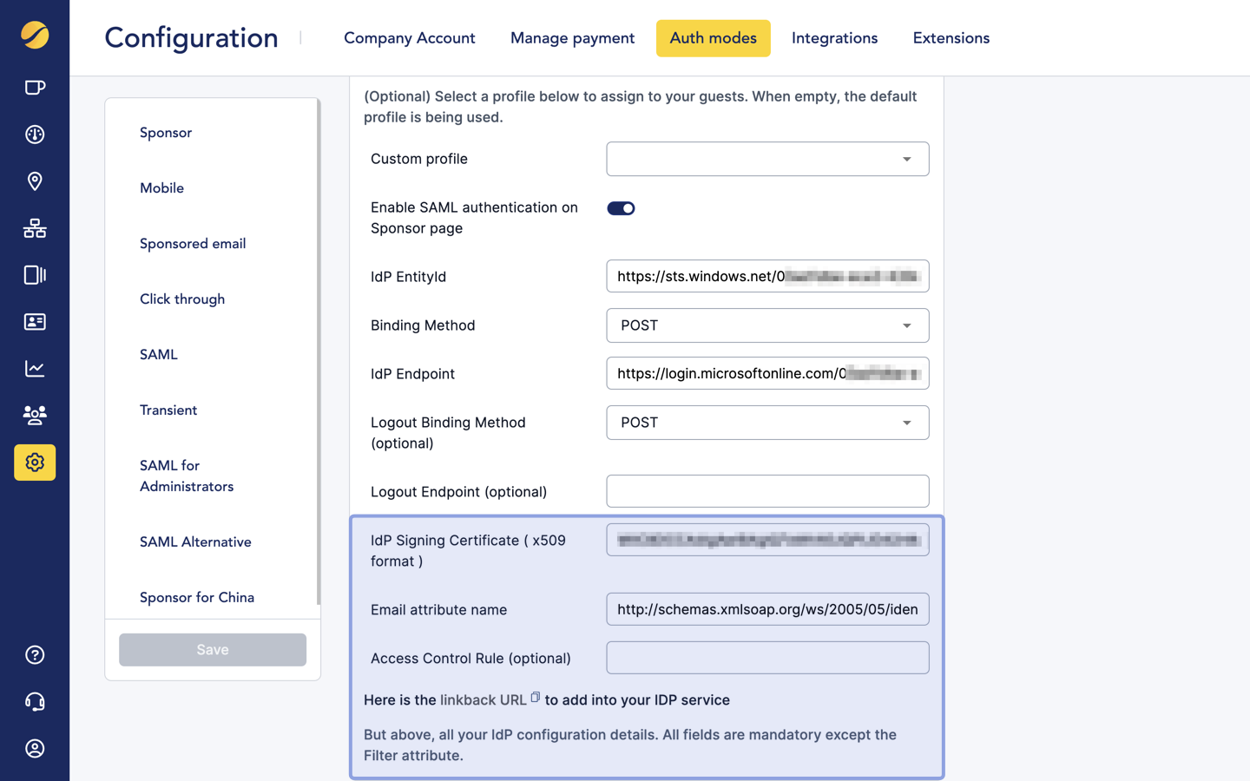The width and height of the screenshot is (1250, 781).
Task: Open the users group icon in sidebar
Action: point(35,416)
